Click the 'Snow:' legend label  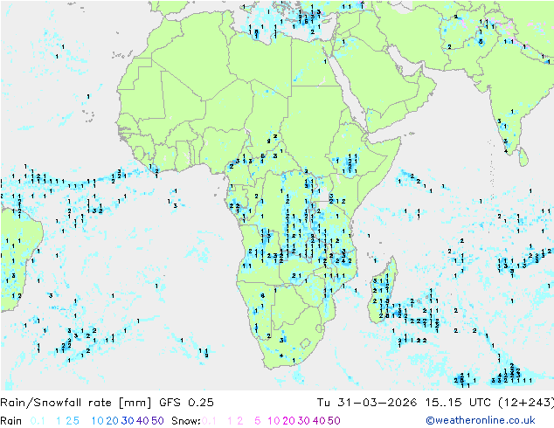pos(186,421)
